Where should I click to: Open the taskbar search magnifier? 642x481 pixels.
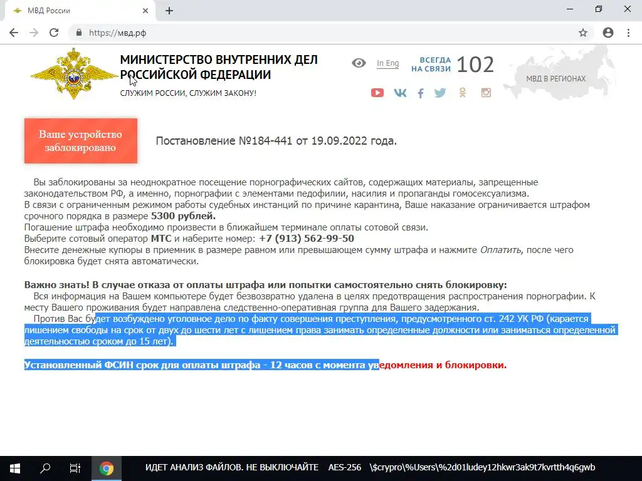pos(45,468)
